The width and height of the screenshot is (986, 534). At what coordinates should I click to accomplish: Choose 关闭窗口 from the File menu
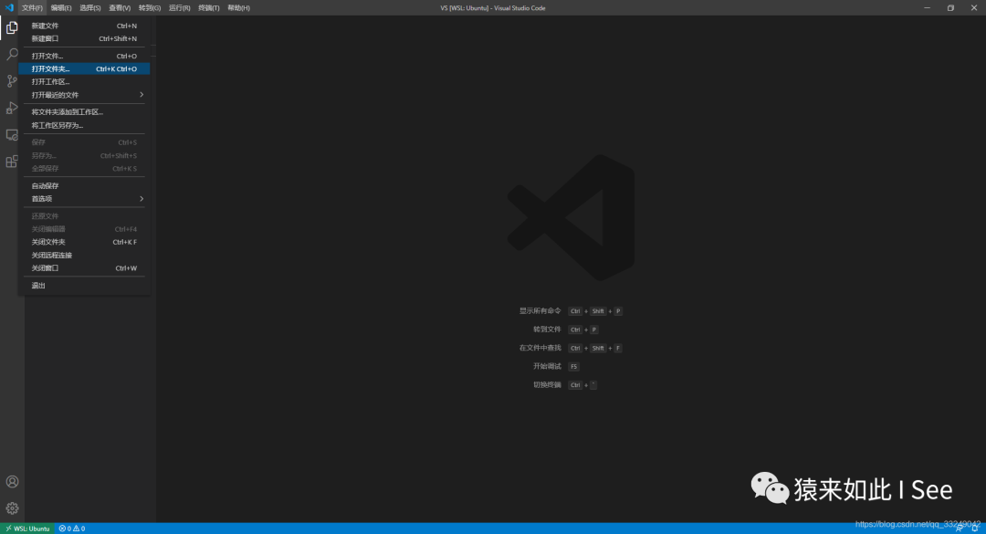(x=84, y=268)
